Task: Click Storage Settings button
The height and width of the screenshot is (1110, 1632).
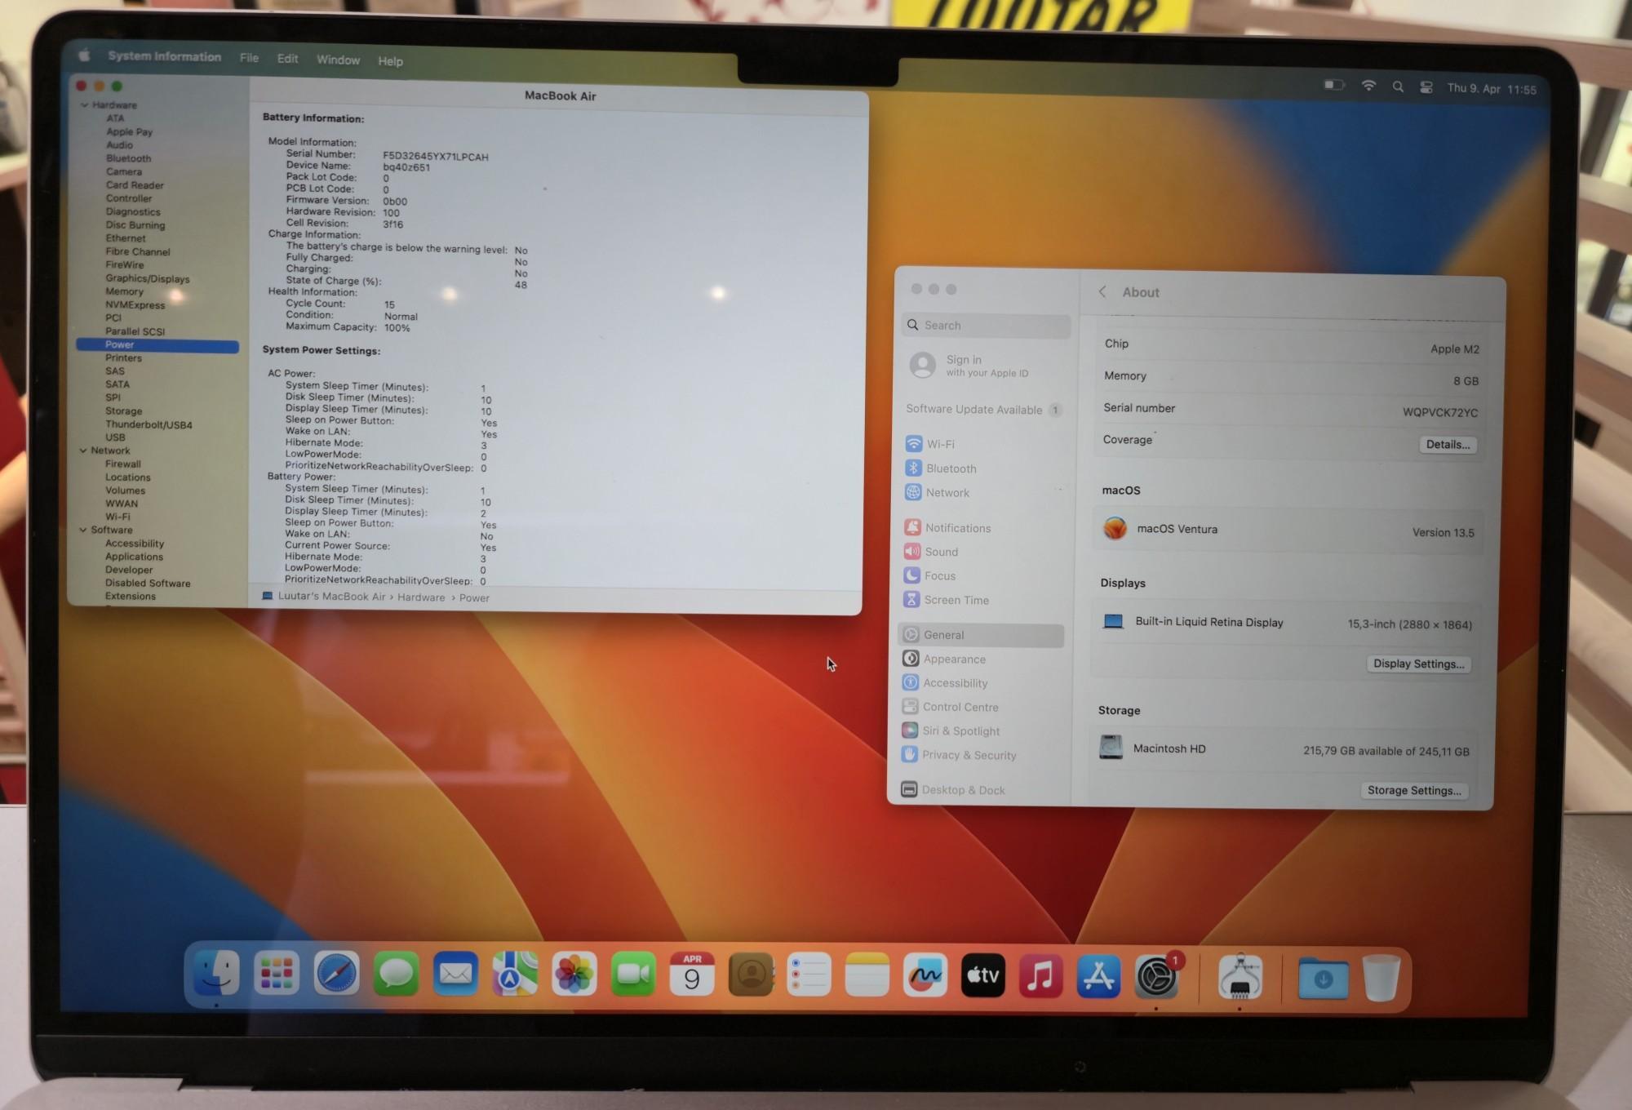Action: [x=1413, y=790]
